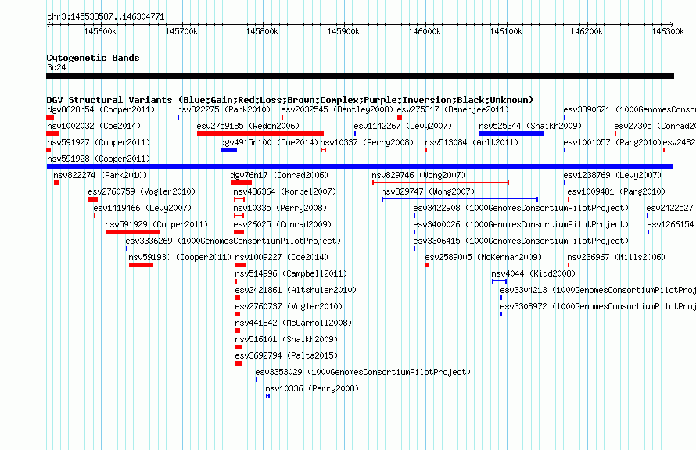696x450 pixels.
Task: Open nsv516101 (Shaikh2009) variant
Action: point(286,339)
